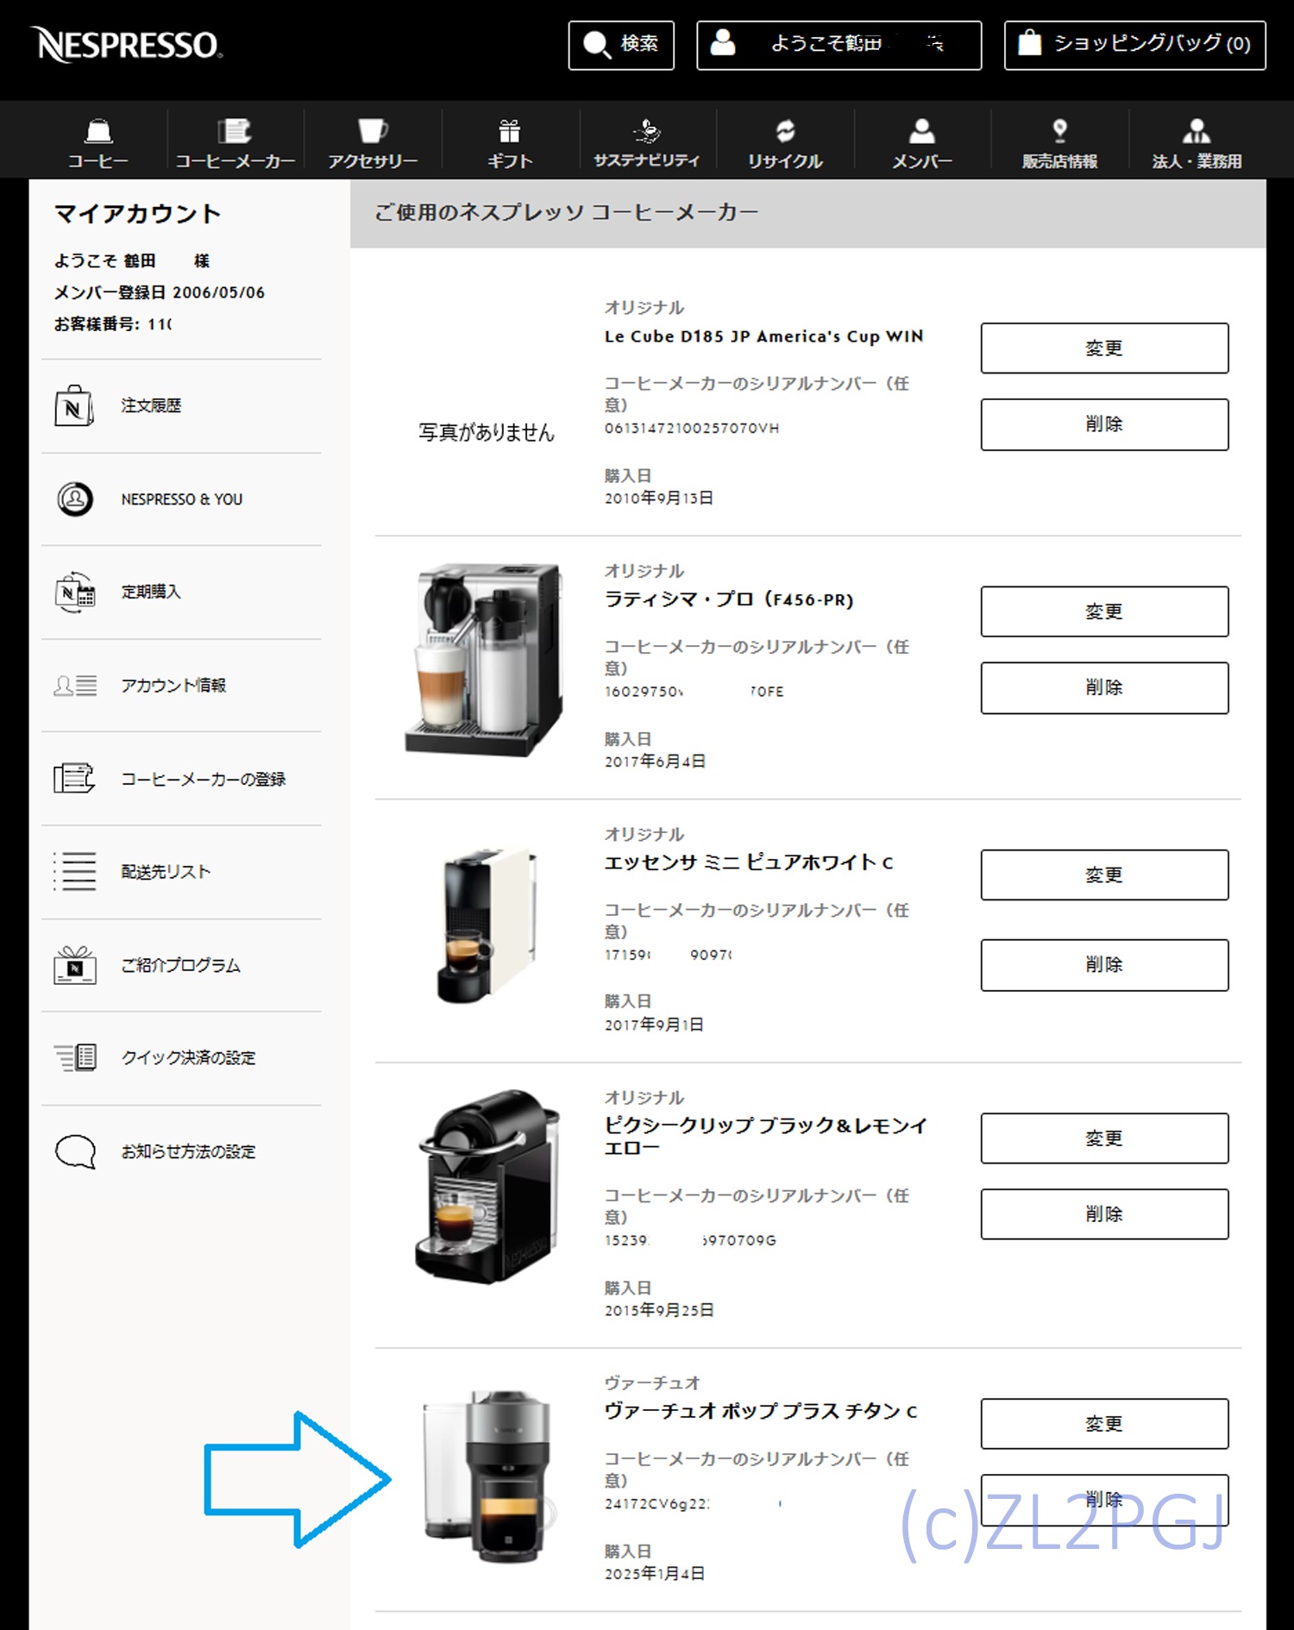Click 削除 for ラティシマ・プロ

tap(1104, 687)
